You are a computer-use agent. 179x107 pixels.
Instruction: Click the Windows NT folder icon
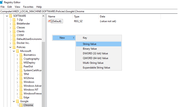21,90
